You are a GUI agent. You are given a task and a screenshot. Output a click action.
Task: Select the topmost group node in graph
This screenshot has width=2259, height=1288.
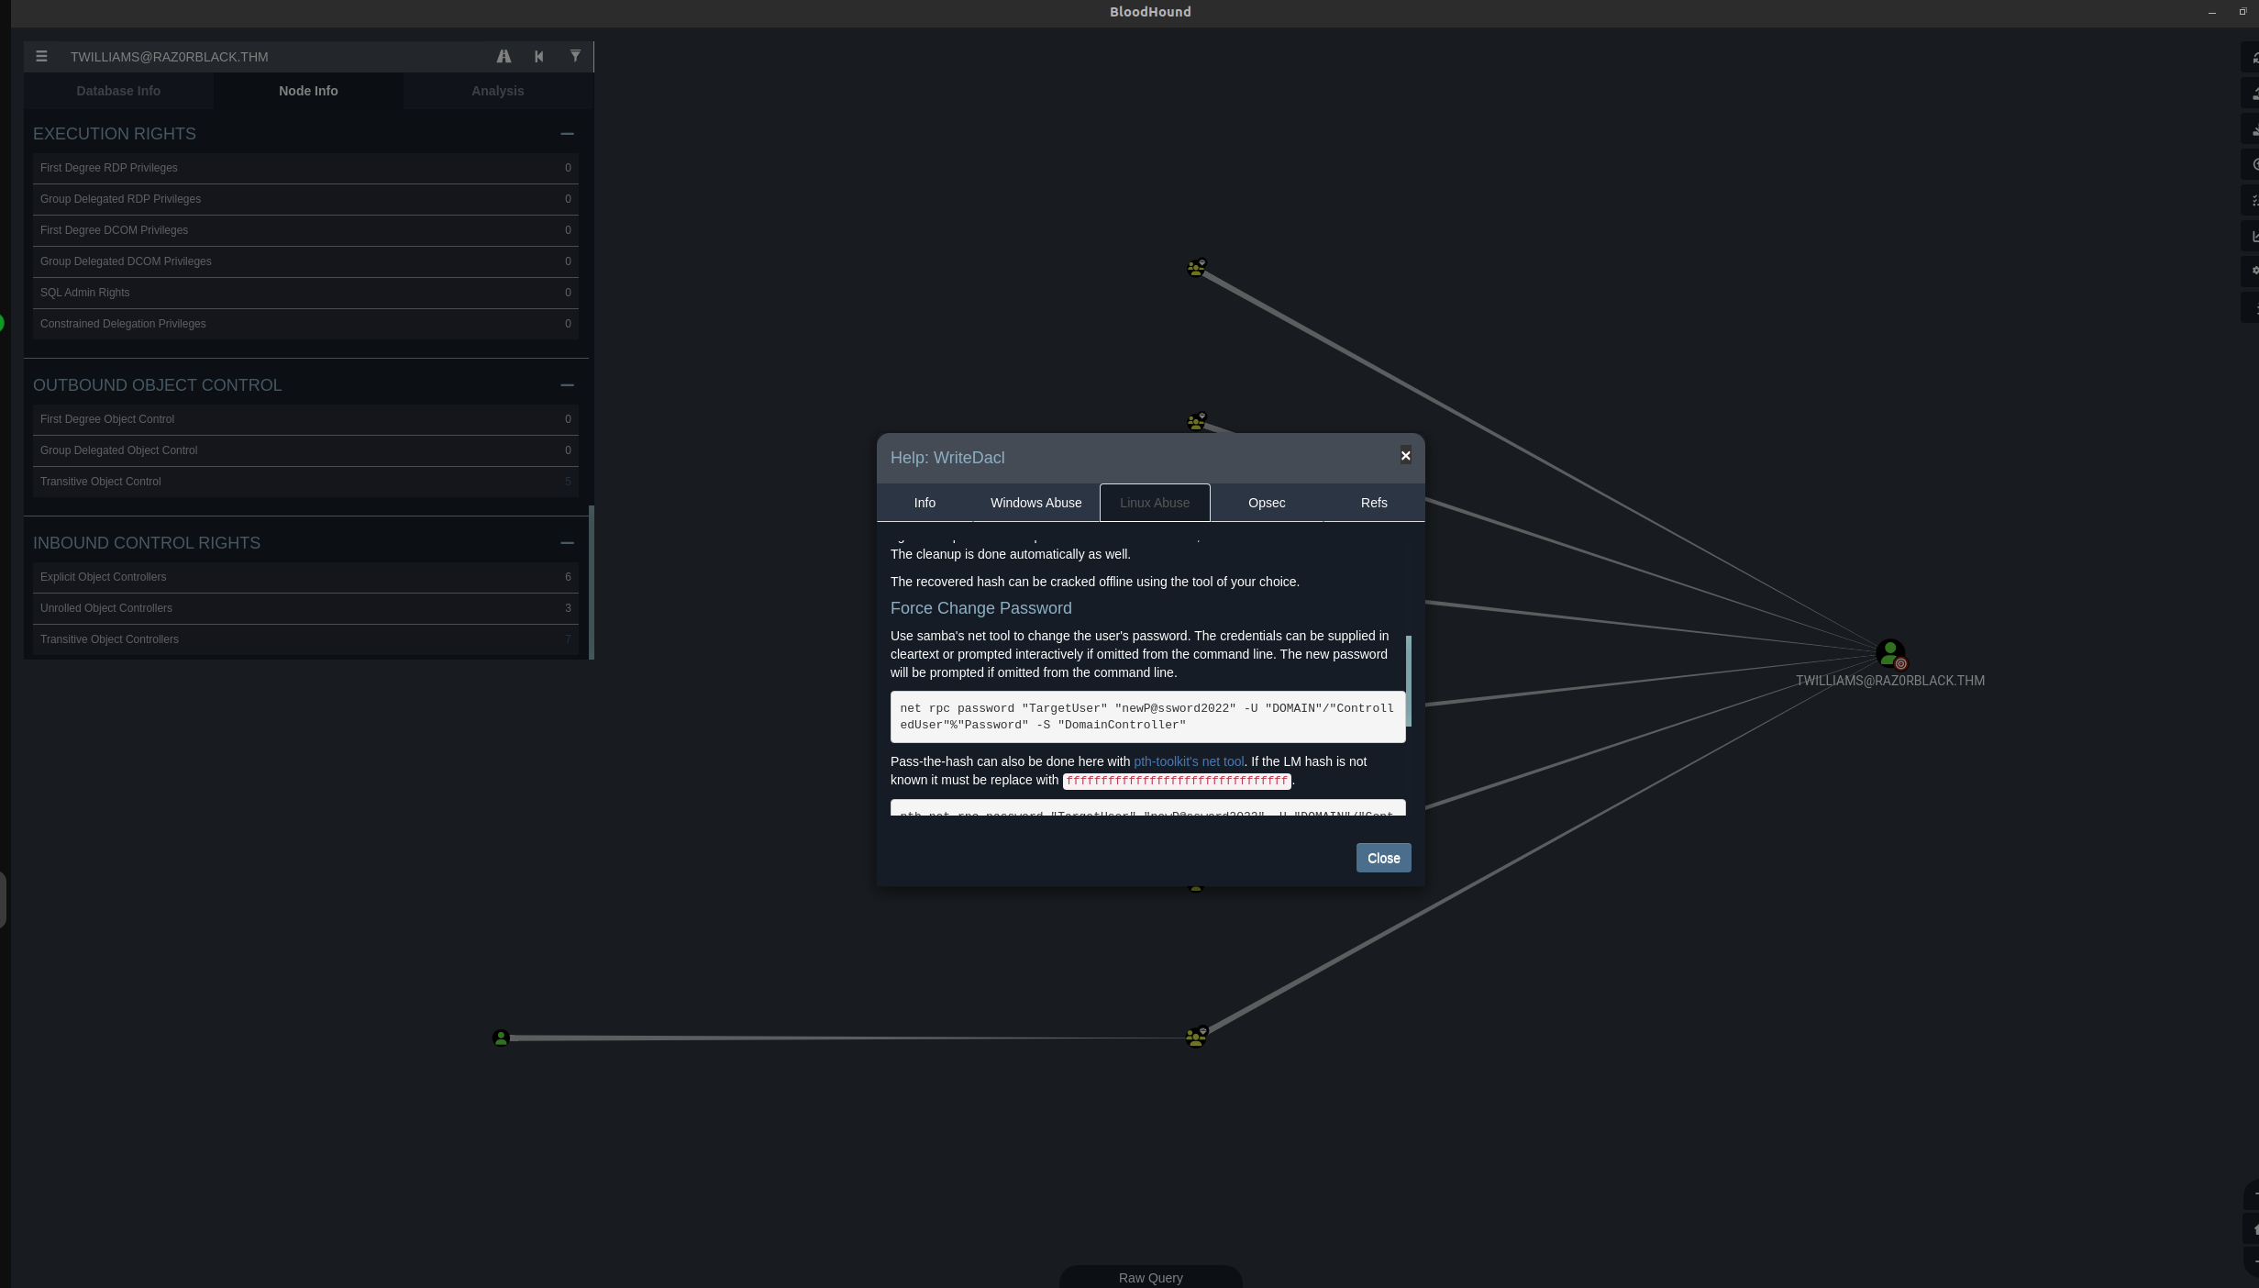point(1196,268)
